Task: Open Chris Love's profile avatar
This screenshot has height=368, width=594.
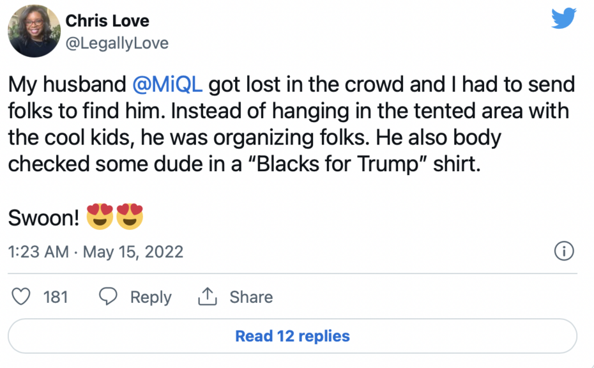Action: (33, 32)
